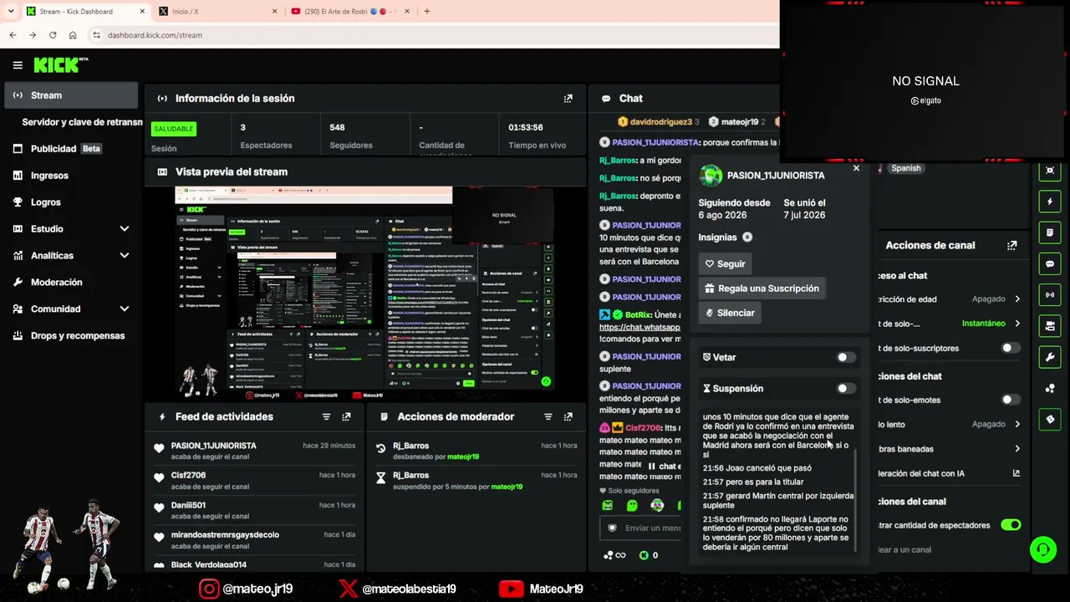Go to browser home page

[73, 35]
